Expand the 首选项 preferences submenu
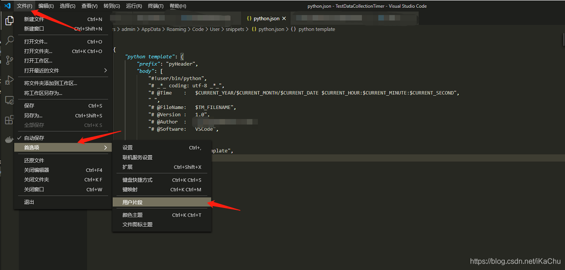Image resolution: width=565 pixels, height=270 pixels. click(x=63, y=147)
